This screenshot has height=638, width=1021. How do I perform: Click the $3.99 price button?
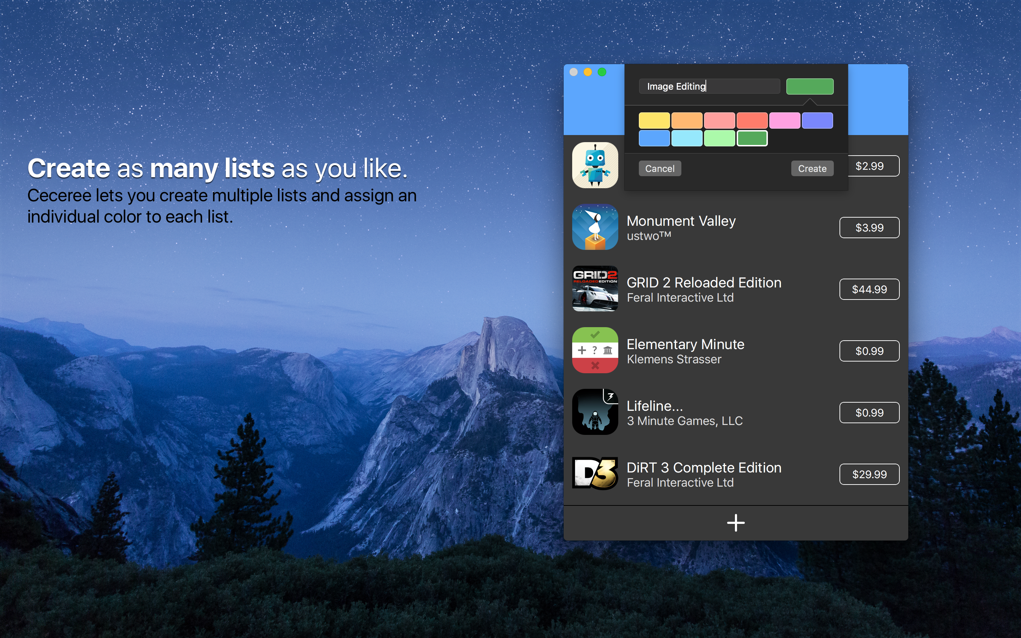tap(869, 228)
